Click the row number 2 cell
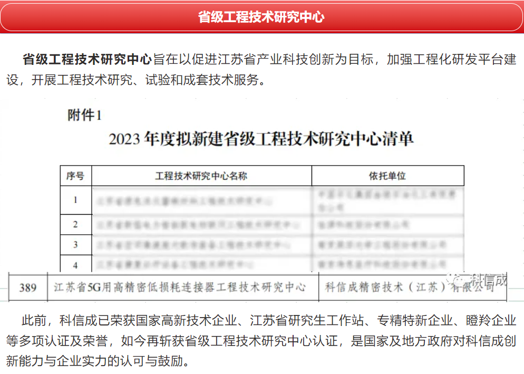524x374 pixels. [75, 224]
